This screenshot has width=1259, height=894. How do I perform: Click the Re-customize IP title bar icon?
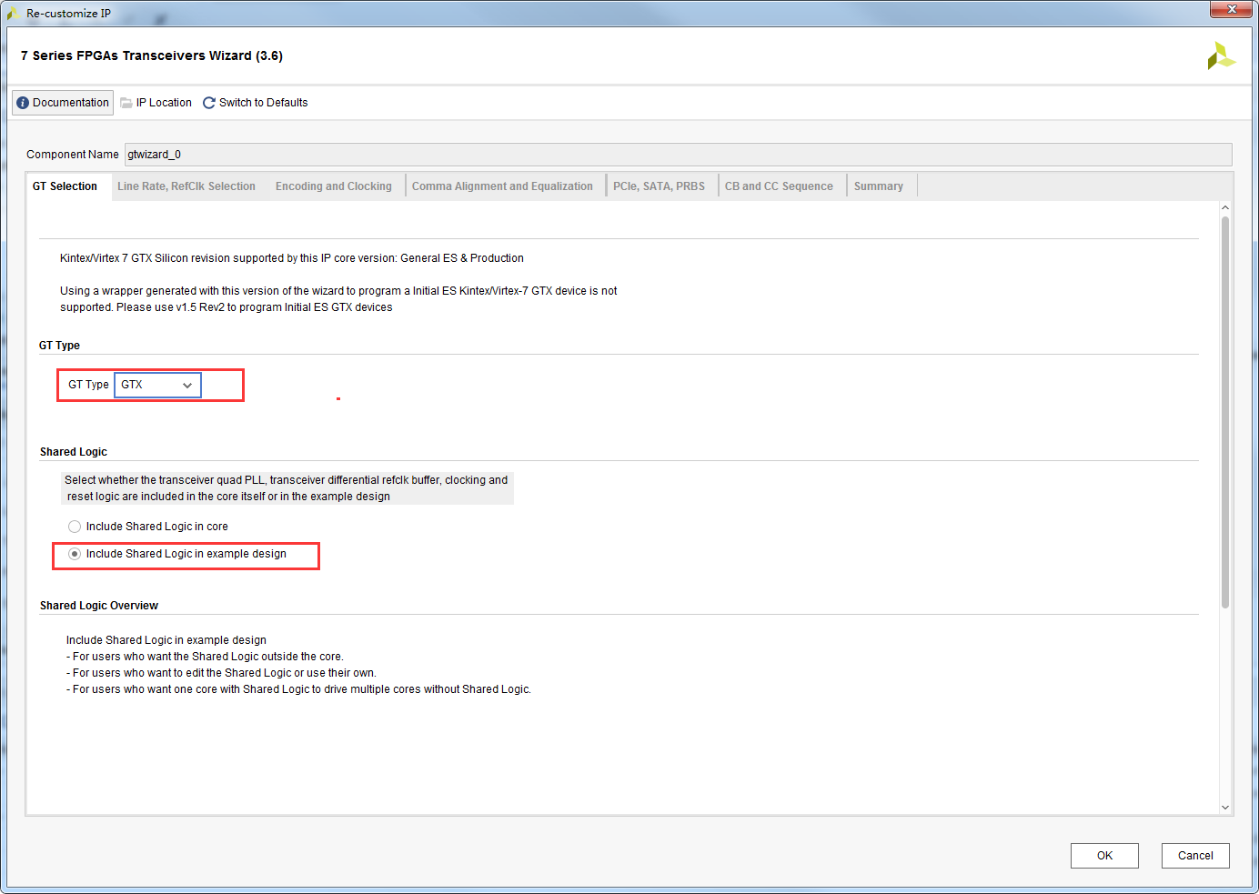pyautogui.click(x=14, y=13)
